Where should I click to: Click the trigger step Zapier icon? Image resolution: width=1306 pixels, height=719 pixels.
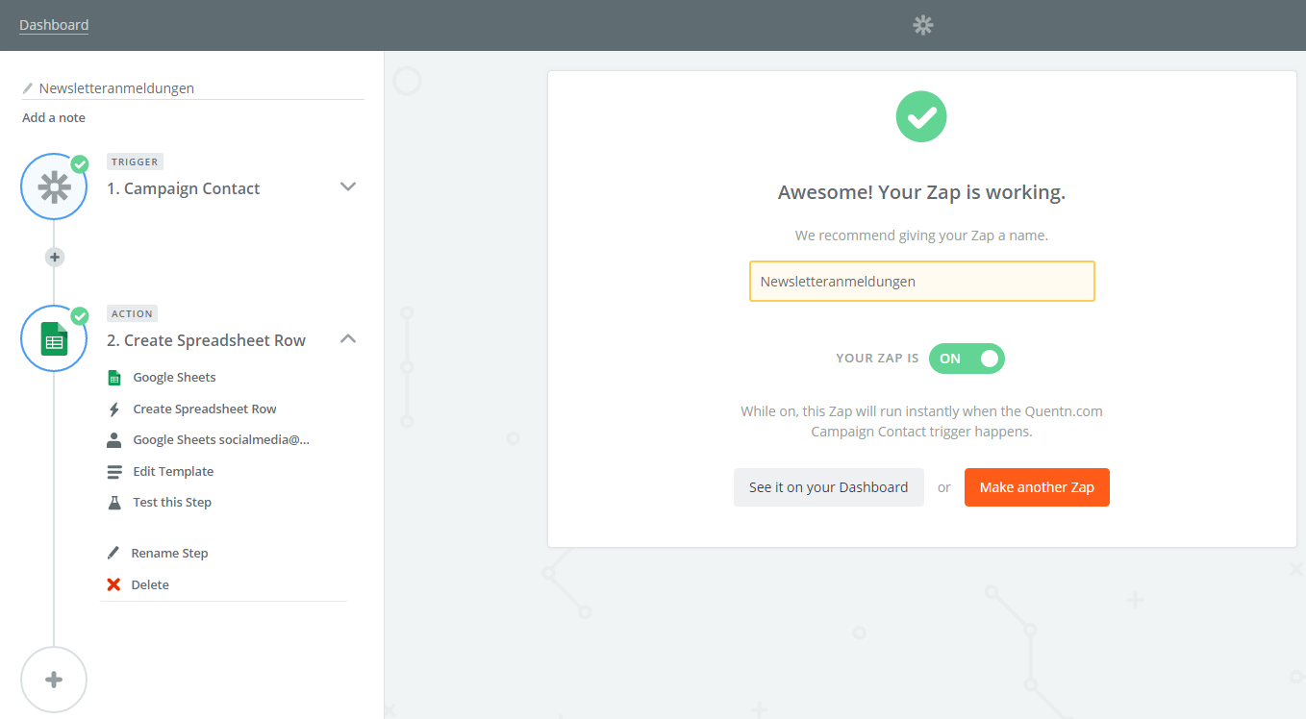[x=54, y=186]
